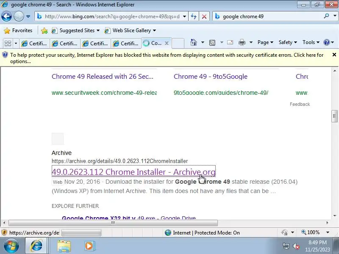Open the Page menu
This screenshot has width=339, height=254.
click(x=265, y=42)
